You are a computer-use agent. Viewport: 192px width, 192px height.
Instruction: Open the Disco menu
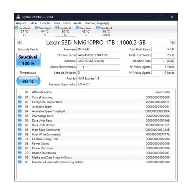(x=67, y=23)
